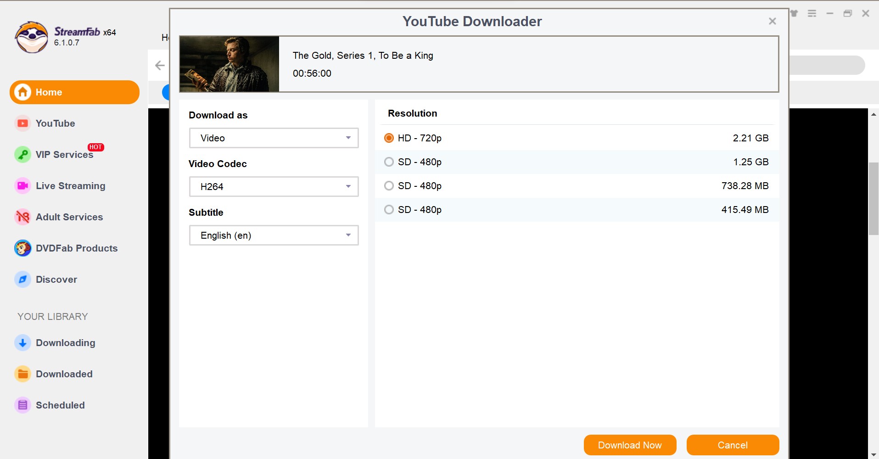Click the Adult Services icon
879x459 pixels.
point(22,217)
